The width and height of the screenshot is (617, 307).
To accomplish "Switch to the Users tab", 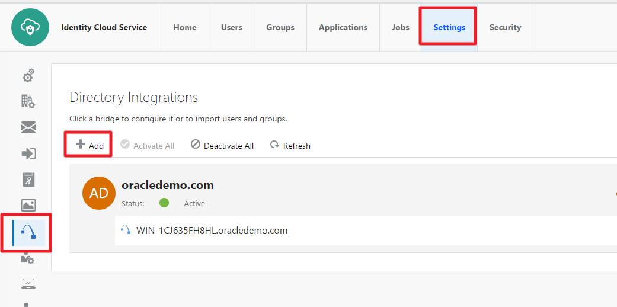I will (x=231, y=27).
